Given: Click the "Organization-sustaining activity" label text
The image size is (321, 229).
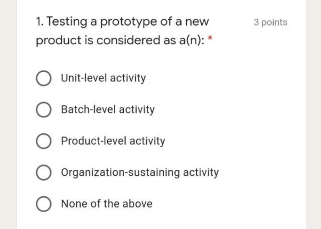Looking at the screenshot, I should pyautogui.click(x=140, y=172).
